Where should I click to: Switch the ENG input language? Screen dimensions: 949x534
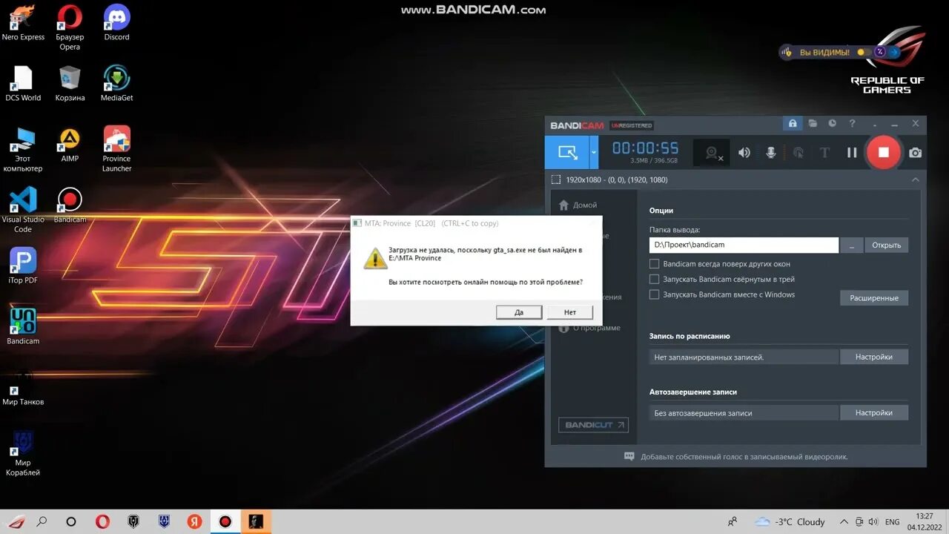(893, 521)
